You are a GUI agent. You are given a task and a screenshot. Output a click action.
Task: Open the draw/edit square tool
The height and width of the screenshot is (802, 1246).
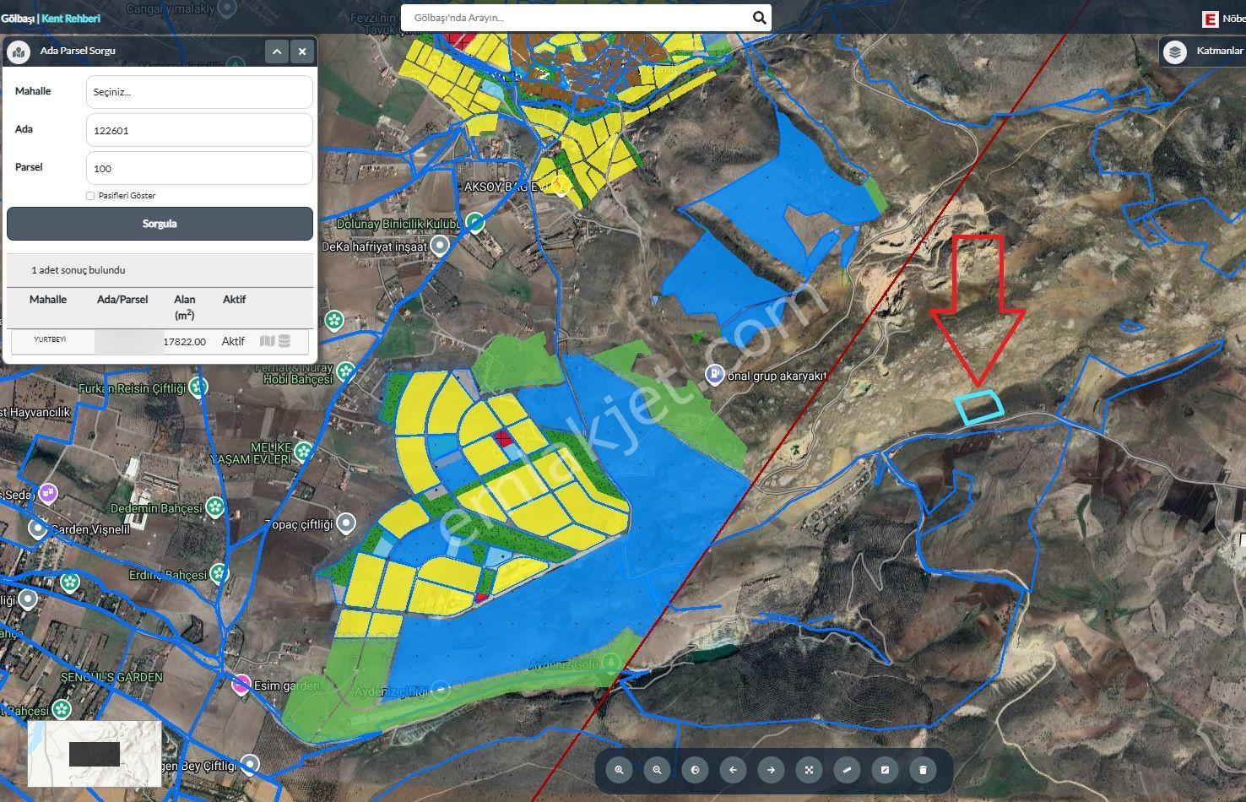coord(885,769)
